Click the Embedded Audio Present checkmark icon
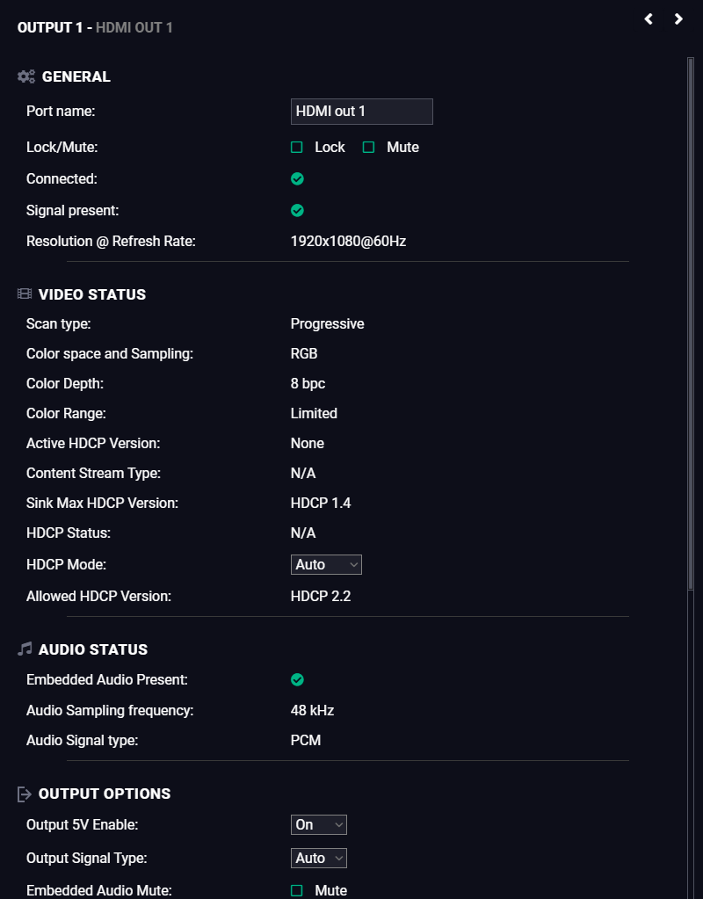The image size is (703, 899). [297, 679]
